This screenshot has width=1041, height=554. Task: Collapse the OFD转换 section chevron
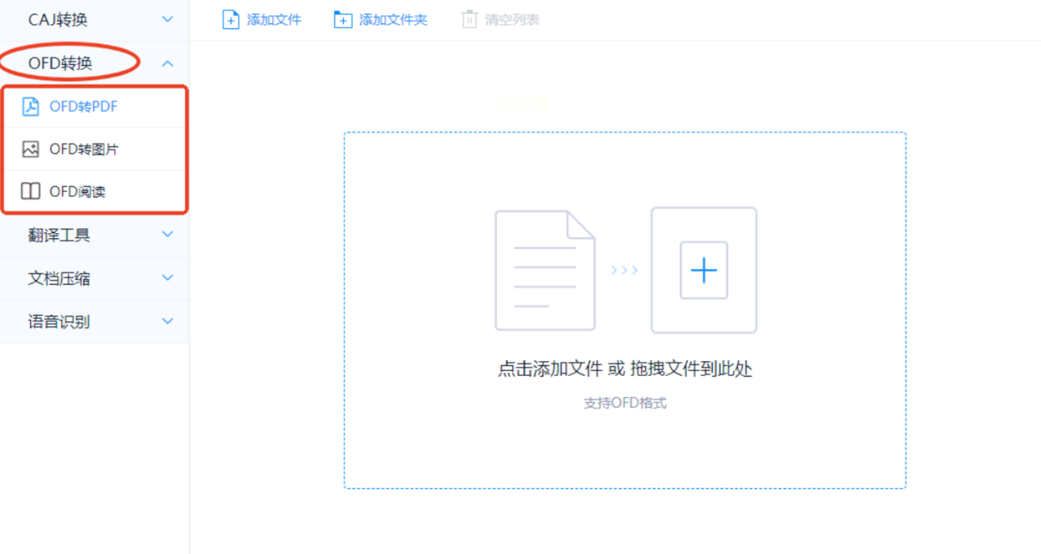click(168, 63)
